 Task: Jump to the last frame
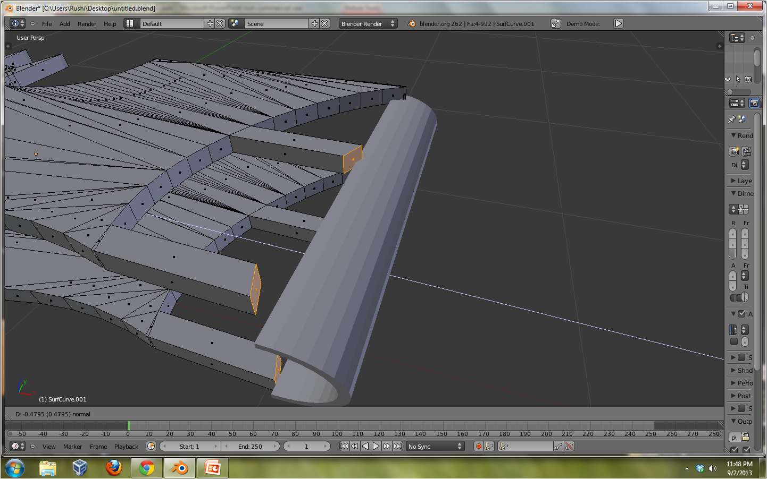(397, 446)
